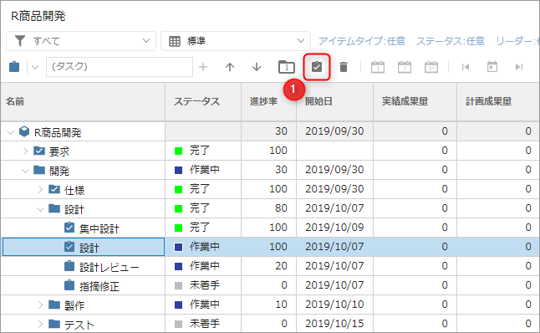Click the folder level 1 icon
This screenshot has height=333, width=540.
click(x=287, y=67)
